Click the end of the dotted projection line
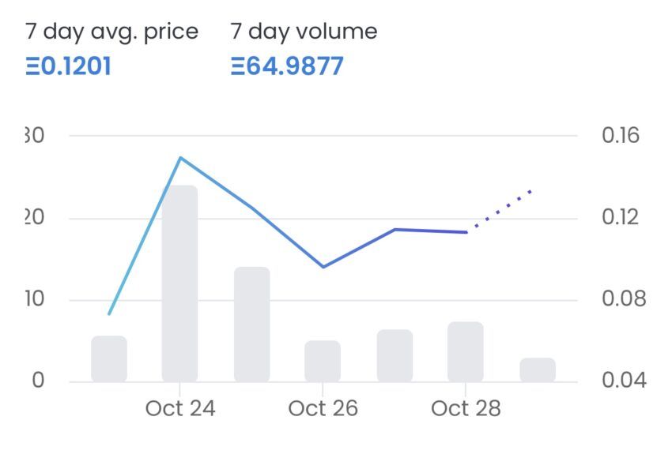 [x=530, y=192]
